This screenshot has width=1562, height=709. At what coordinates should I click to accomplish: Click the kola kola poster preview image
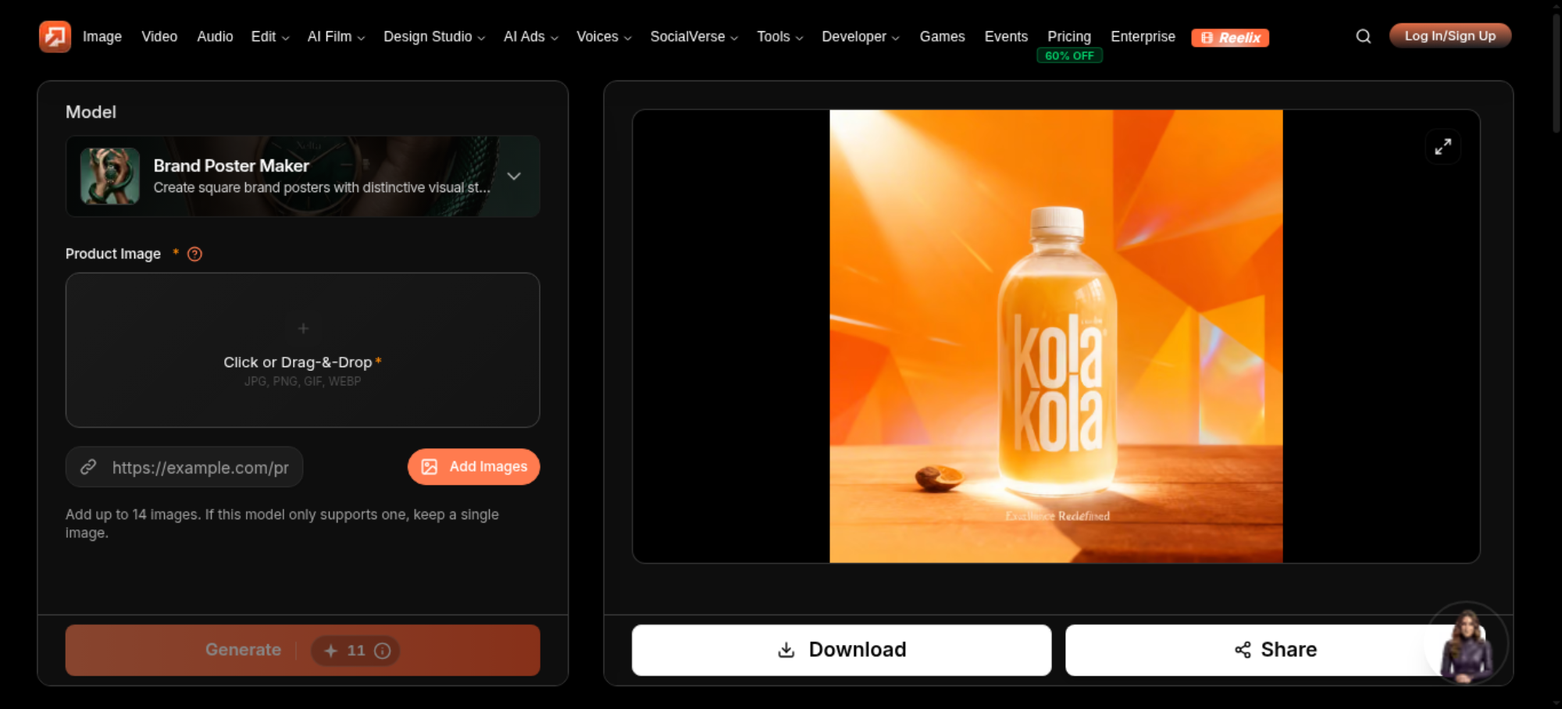coord(1056,337)
